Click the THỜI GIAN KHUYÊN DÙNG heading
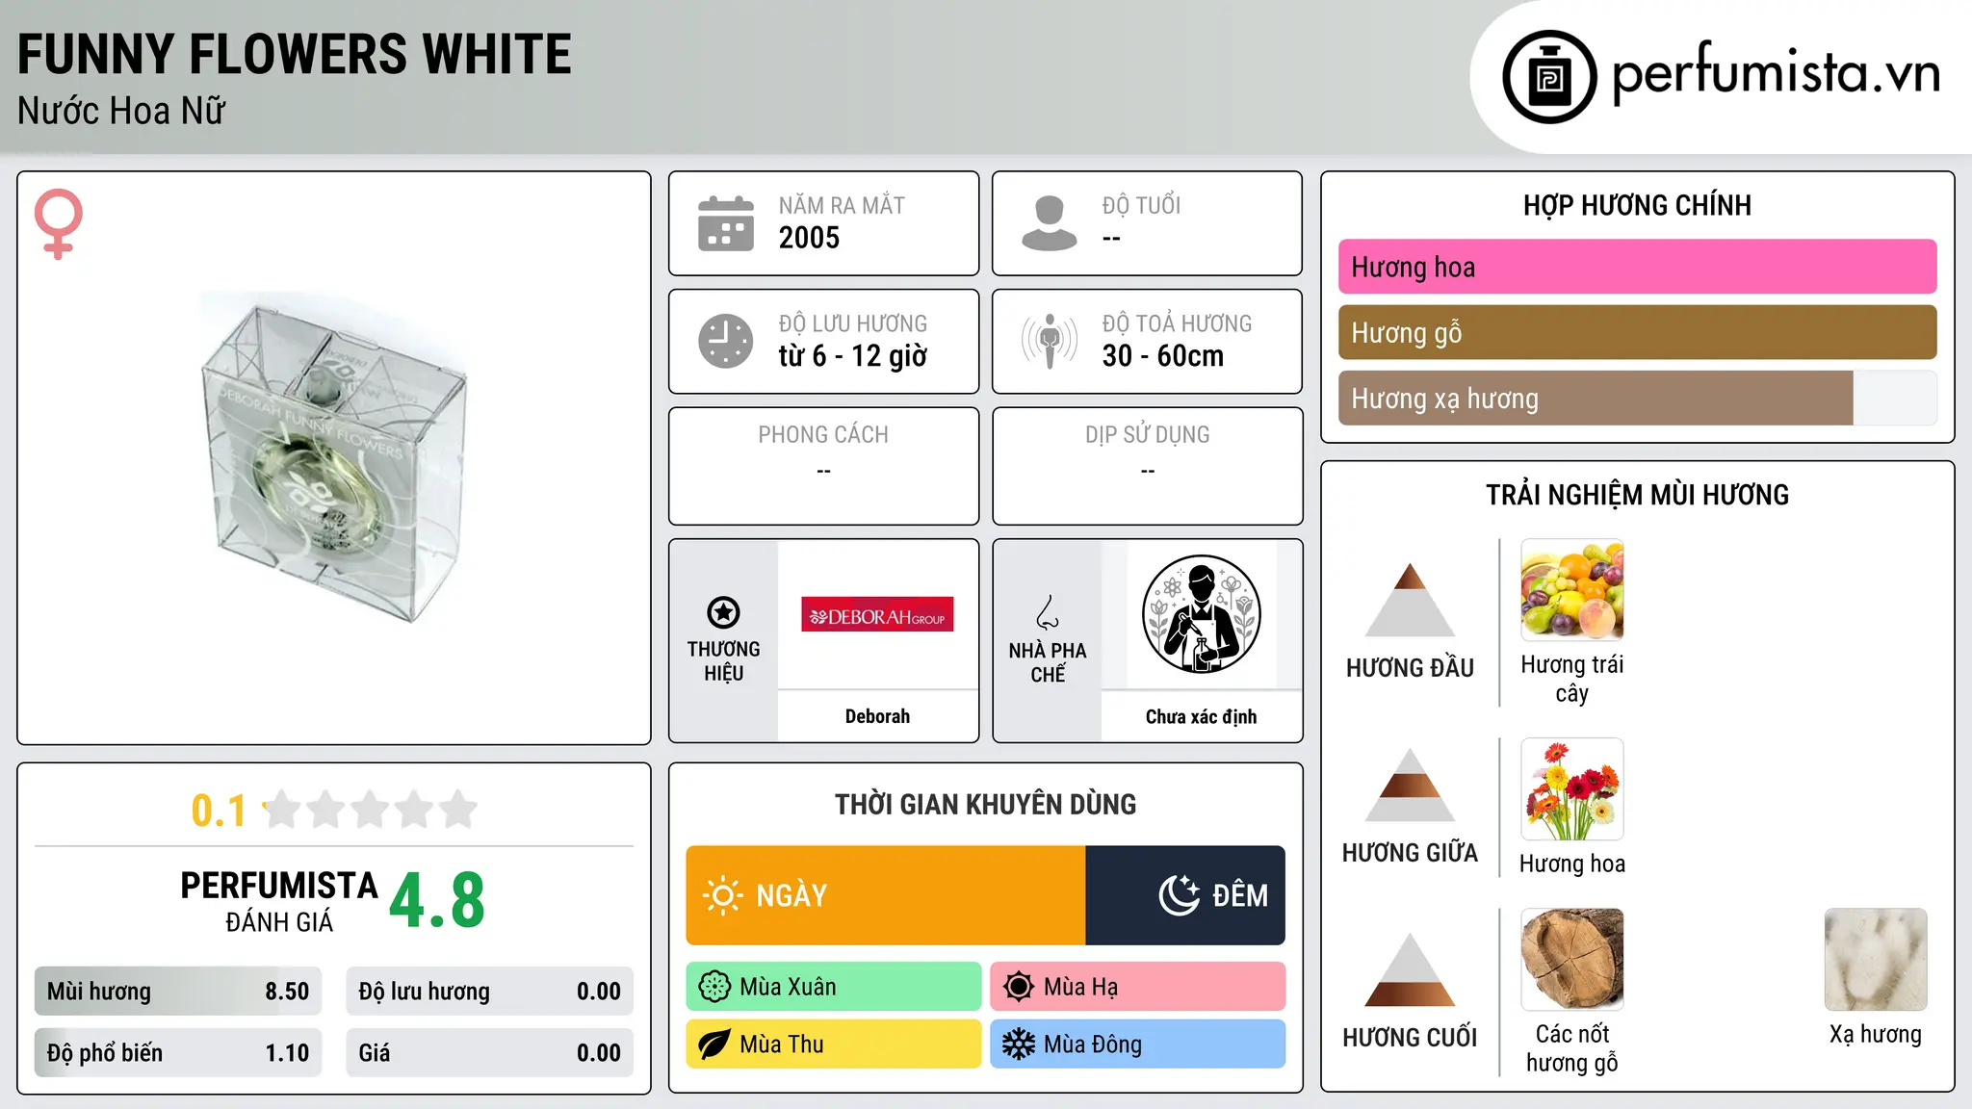The height and width of the screenshot is (1109, 1972). click(x=985, y=804)
